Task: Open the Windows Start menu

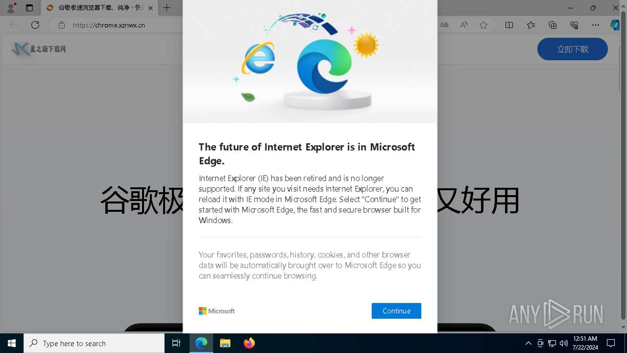Action: (x=12, y=343)
